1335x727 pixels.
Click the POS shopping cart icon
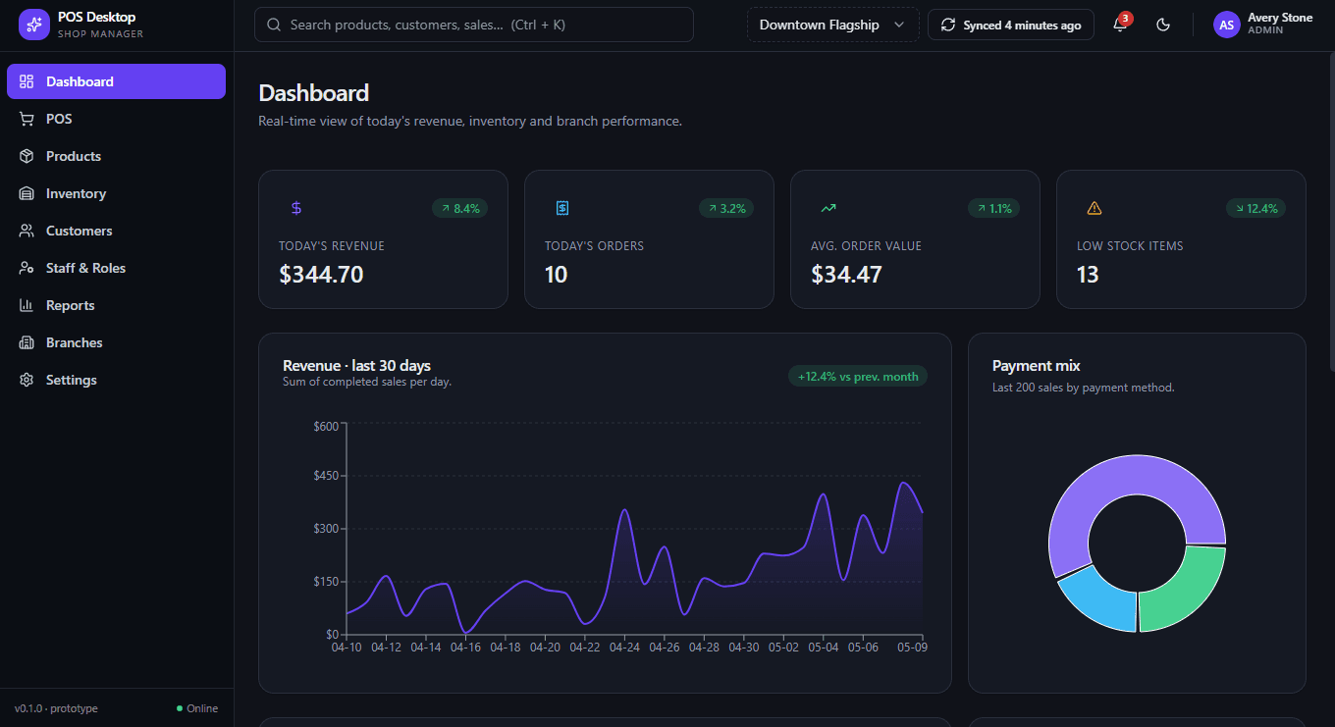(x=27, y=119)
